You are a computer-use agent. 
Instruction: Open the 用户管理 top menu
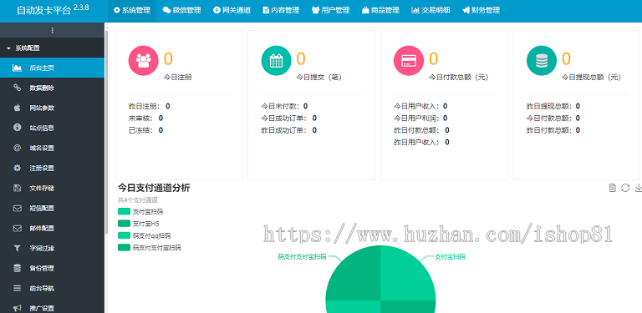tap(331, 10)
